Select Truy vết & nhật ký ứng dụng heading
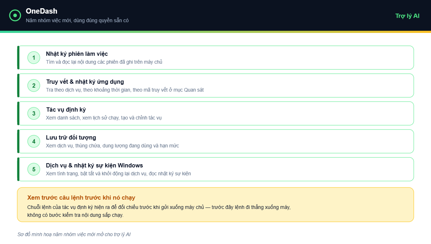The width and height of the screenshot is (431, 244). [x=85, y=82]
